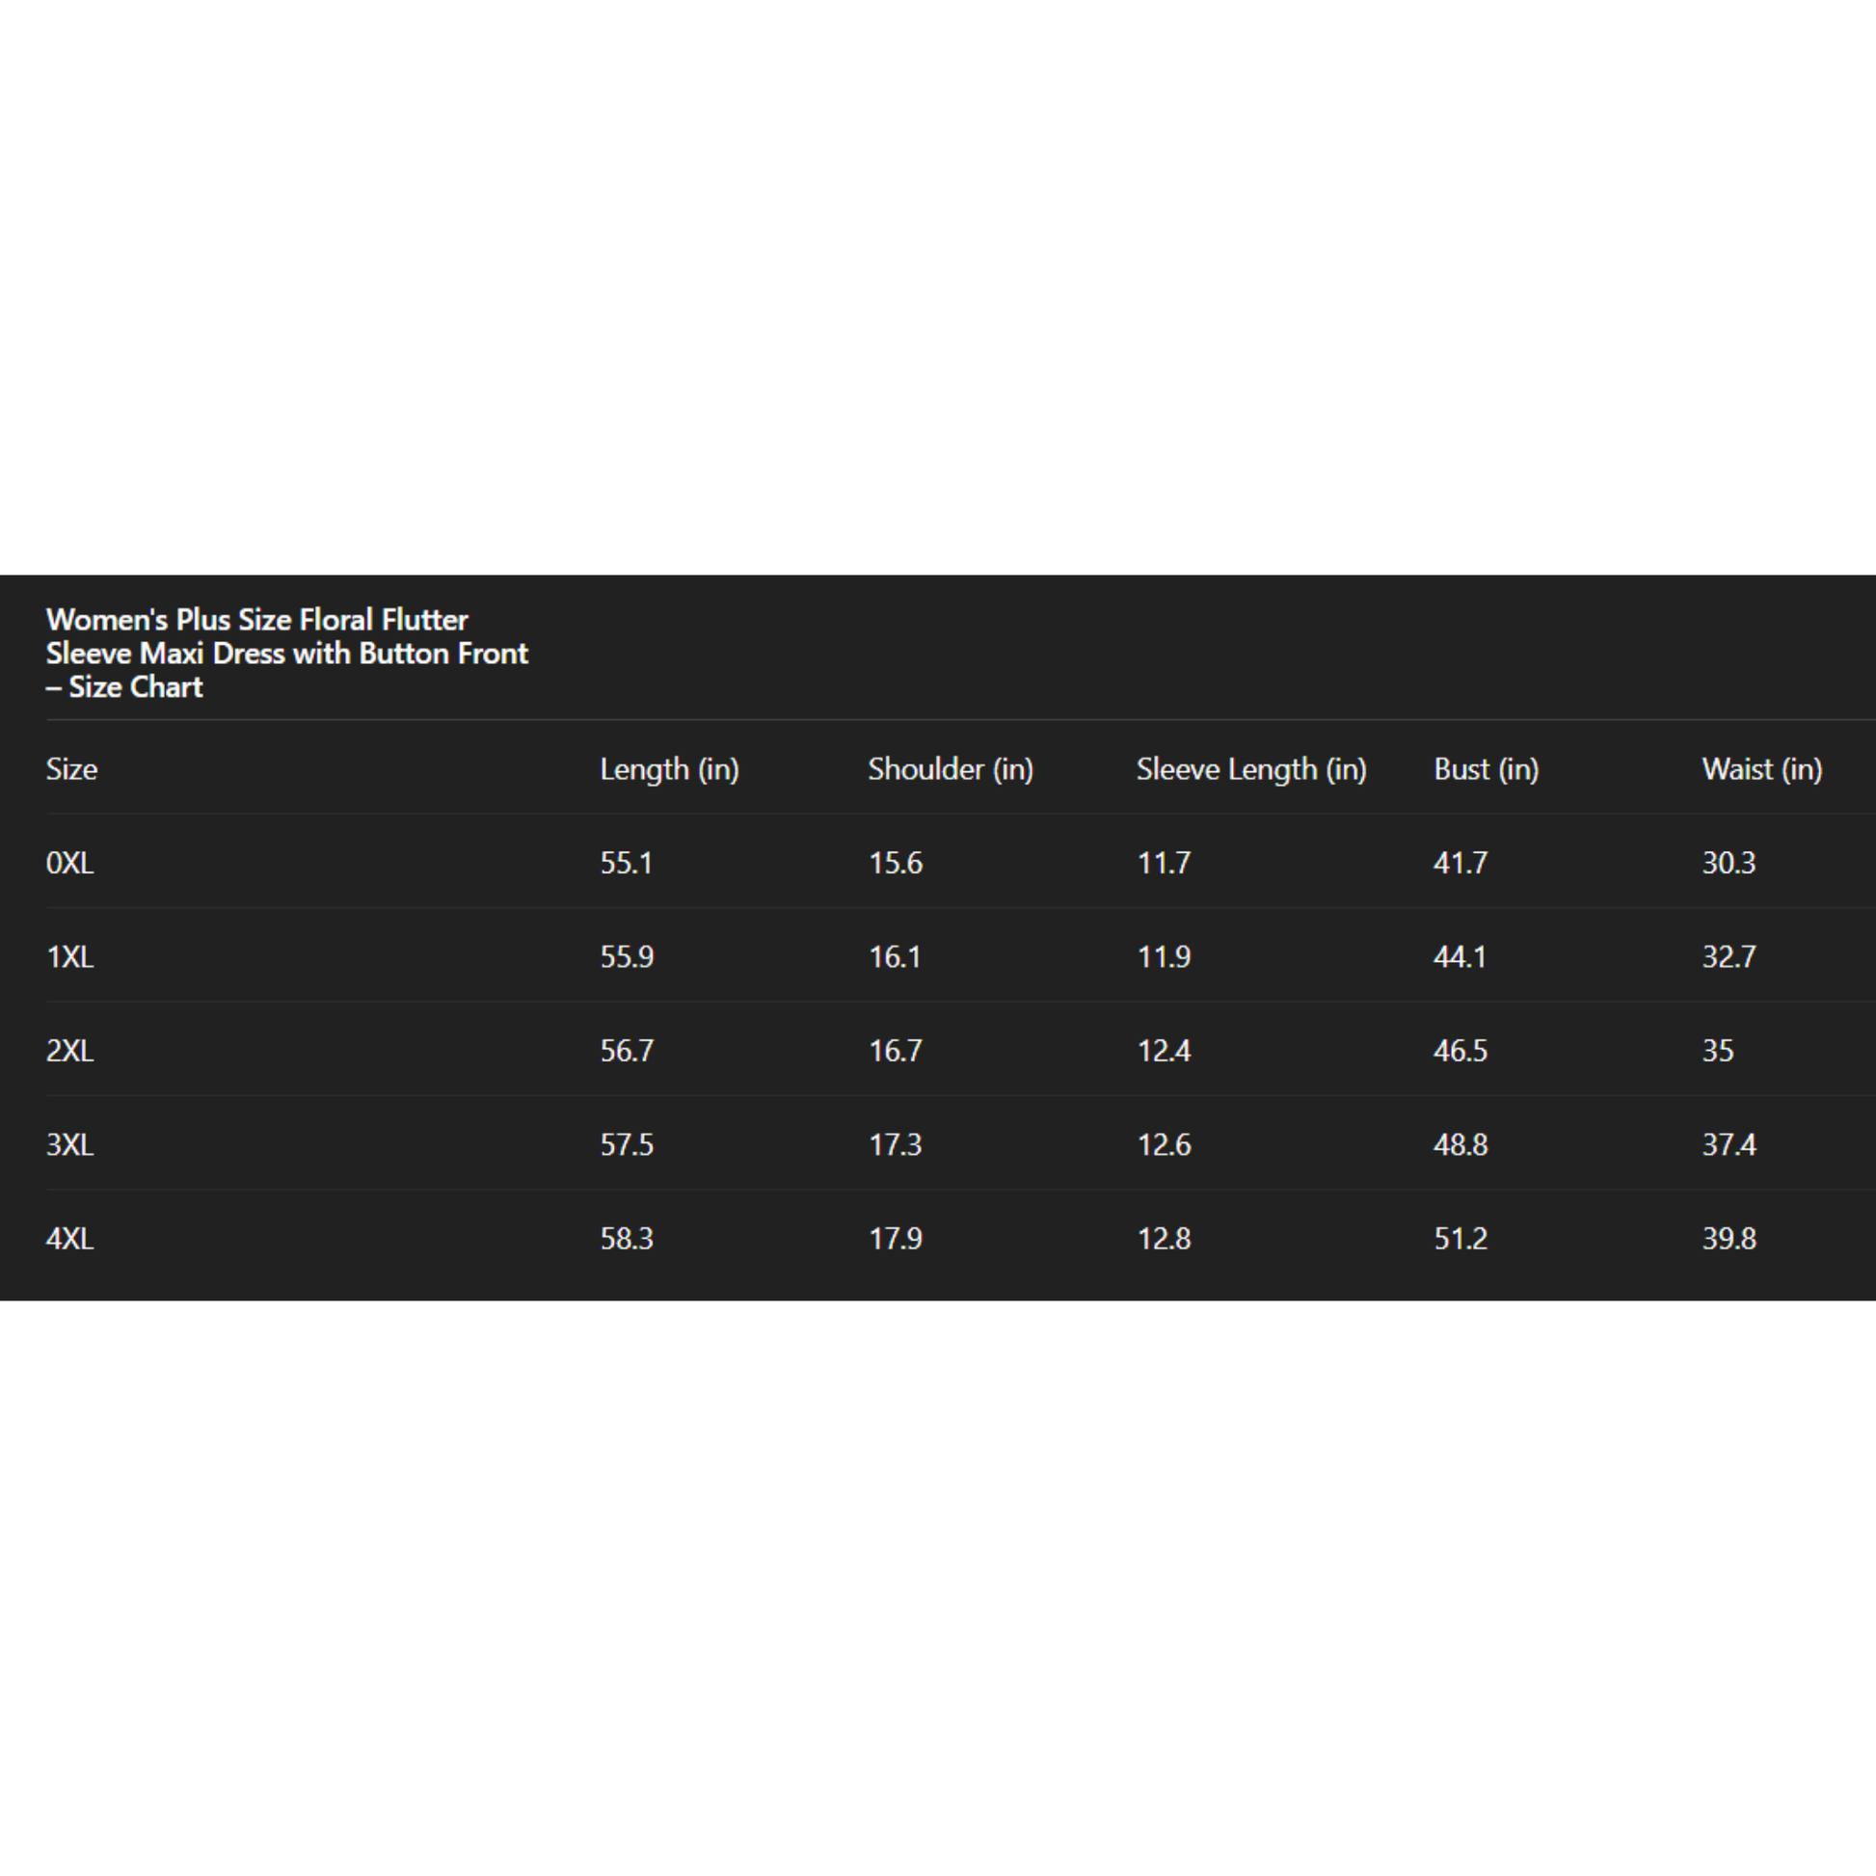This screenshot has height=1876, width=1876.
Task: Click the Shoulder (in) column header
Action: [x=950, y=769]
